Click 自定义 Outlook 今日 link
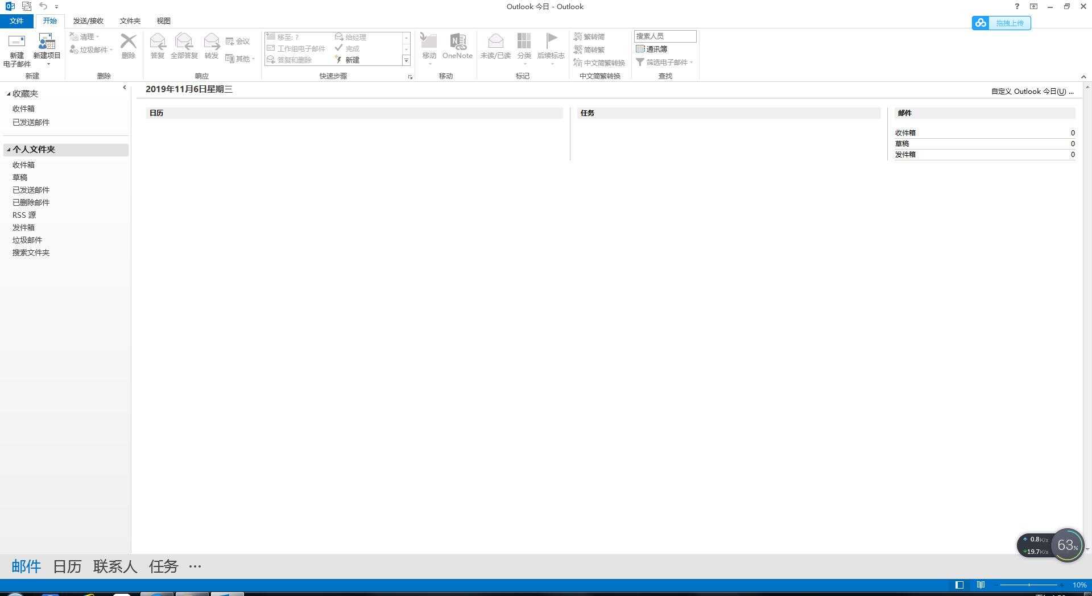Screen dimensions: 1092x596 click(x=1032, y=91)
